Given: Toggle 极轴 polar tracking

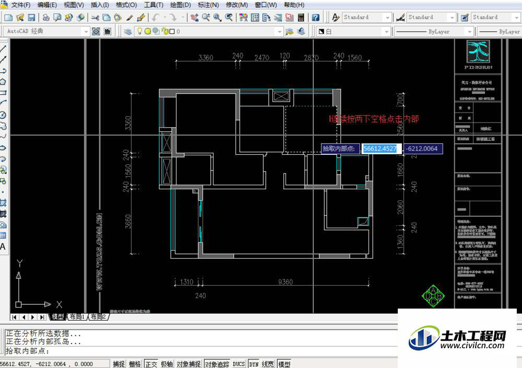Looking at the screenshot, I should (x=167, y=364).
